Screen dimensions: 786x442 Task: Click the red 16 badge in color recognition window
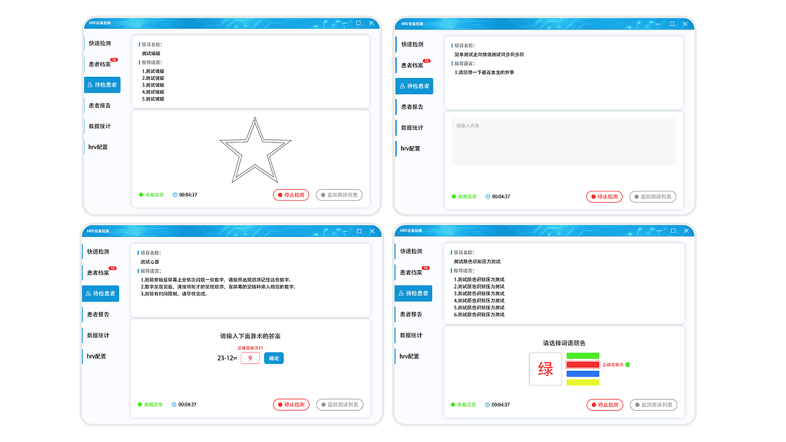pyautogui.click(x=426, y=268)
